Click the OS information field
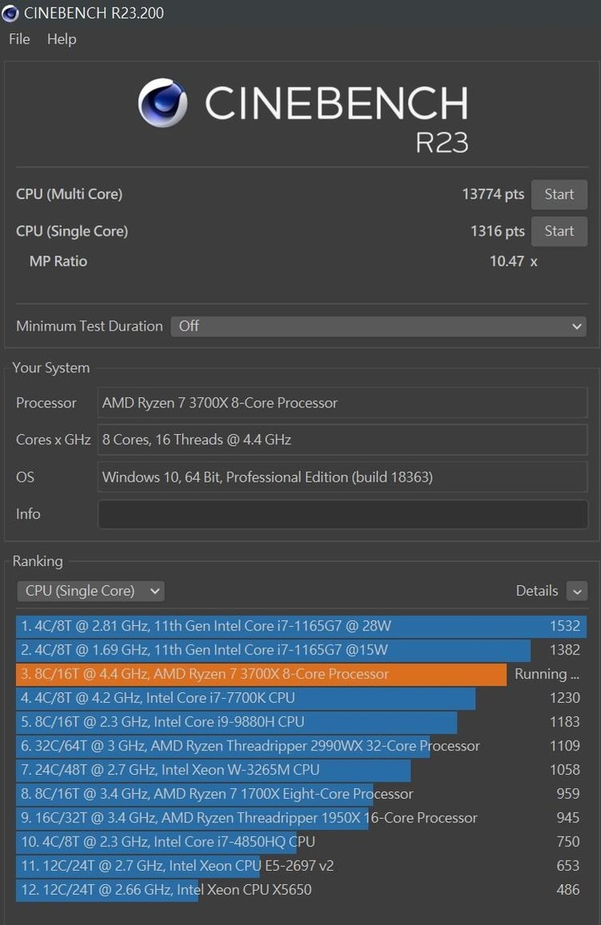The image size is (601, 925). click(x=343, y=477)
